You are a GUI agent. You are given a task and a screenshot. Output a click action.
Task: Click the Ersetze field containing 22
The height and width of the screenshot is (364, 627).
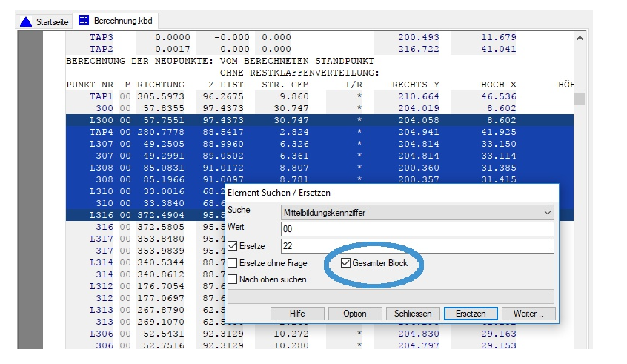click(x=417, y=246)
